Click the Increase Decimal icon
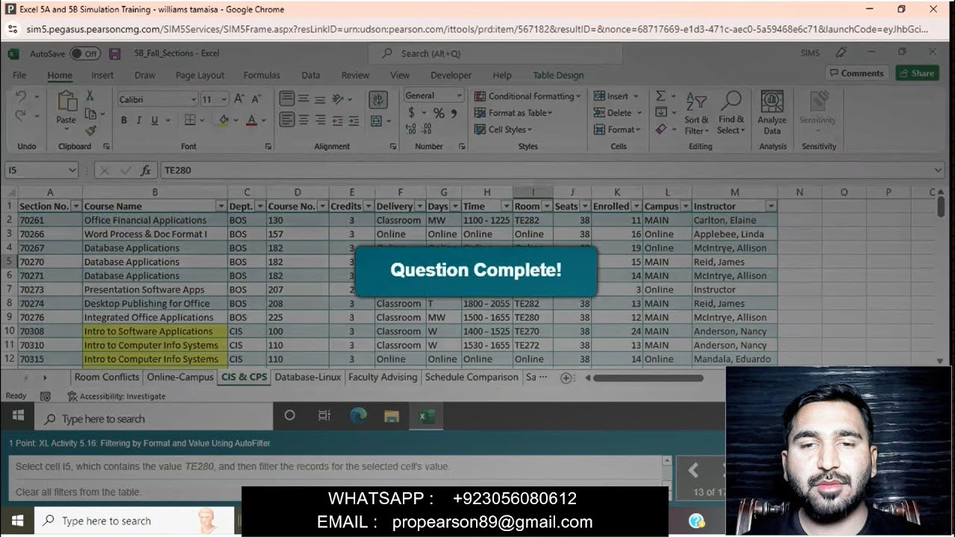Viewport: 955px width, 537px height. 413,130
